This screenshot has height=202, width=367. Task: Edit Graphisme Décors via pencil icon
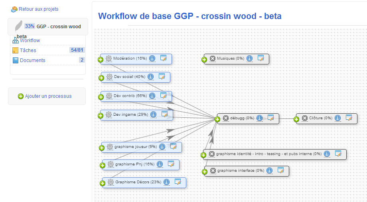(178, 182)
